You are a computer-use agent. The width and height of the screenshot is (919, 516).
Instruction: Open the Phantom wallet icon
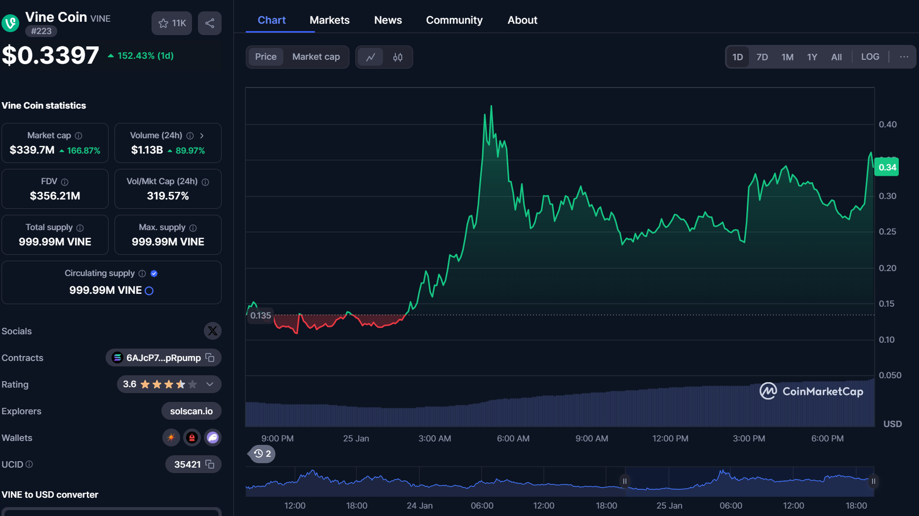click(x=213, y=437)
